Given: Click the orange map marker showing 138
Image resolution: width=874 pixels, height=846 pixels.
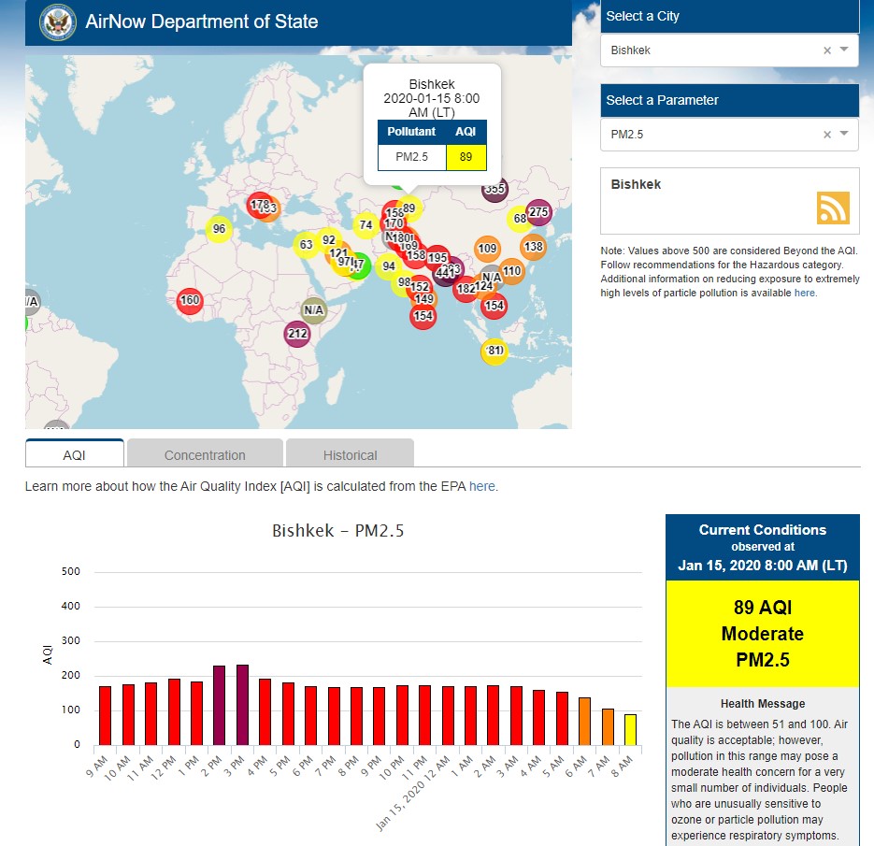Looking at the screenshot, I should 533,248.
